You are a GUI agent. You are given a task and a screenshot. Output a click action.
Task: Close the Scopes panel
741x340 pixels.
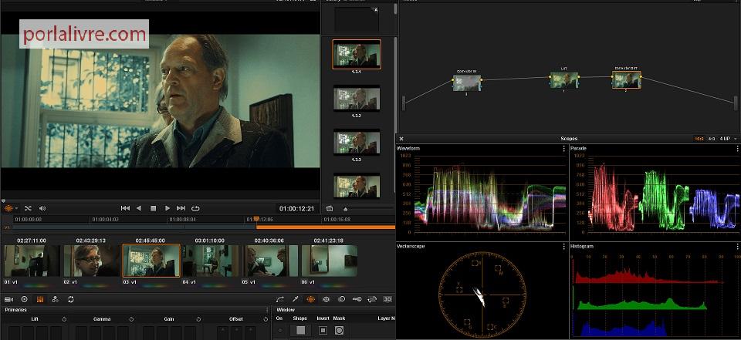point(401,139)
